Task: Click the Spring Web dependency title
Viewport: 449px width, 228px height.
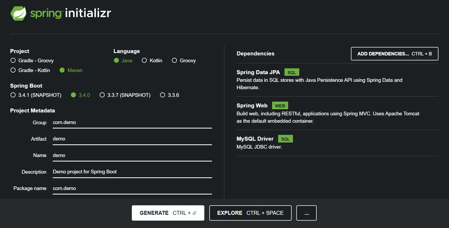Action: click(x=252, y=106)
